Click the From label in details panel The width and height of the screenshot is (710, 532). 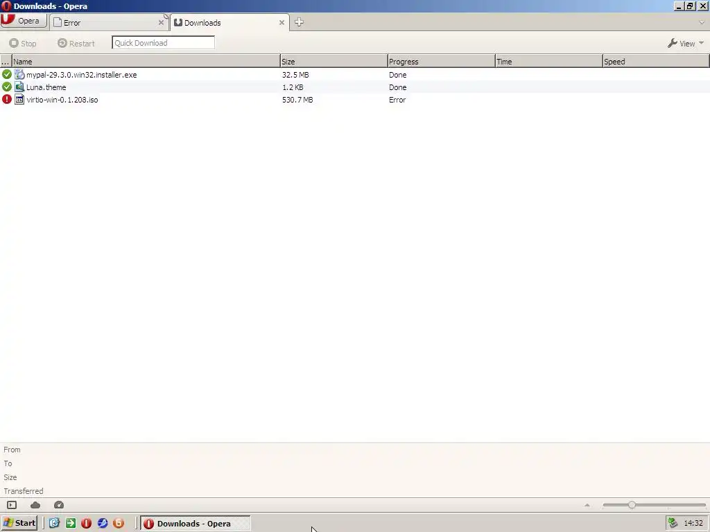tap(12, 450)
